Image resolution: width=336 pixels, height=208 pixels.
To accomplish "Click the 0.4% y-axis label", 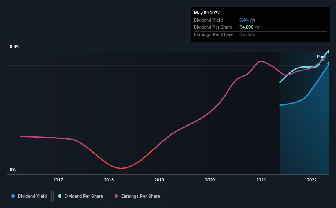I will coord(15,47).
